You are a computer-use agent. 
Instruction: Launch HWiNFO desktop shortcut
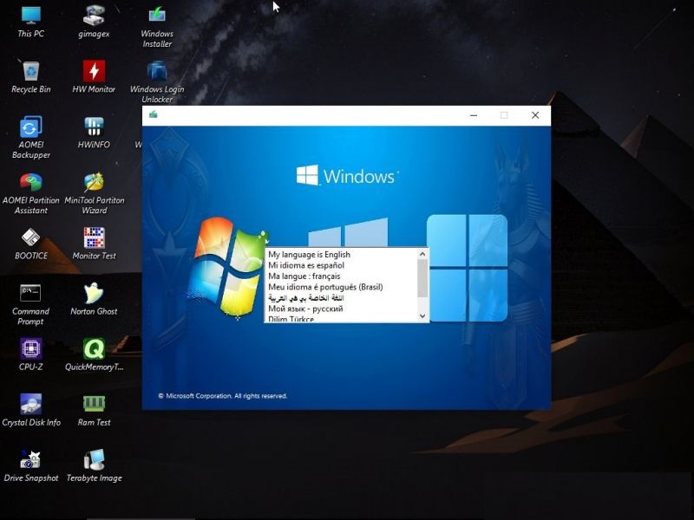tap(94, 127)
